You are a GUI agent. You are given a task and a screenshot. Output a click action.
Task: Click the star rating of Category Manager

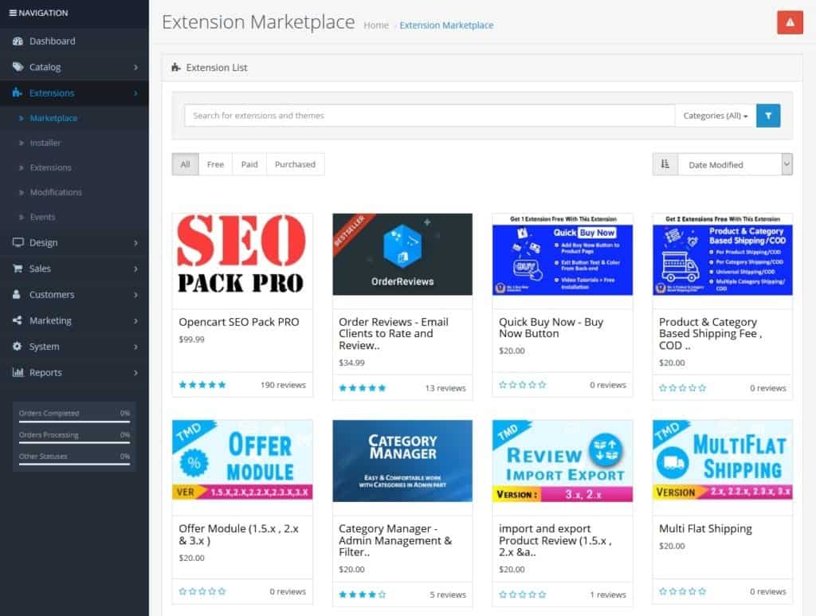click(363, 594)
